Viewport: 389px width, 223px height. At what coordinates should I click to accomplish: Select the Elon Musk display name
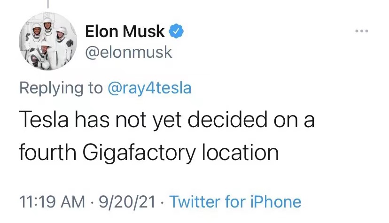point(125,31)
